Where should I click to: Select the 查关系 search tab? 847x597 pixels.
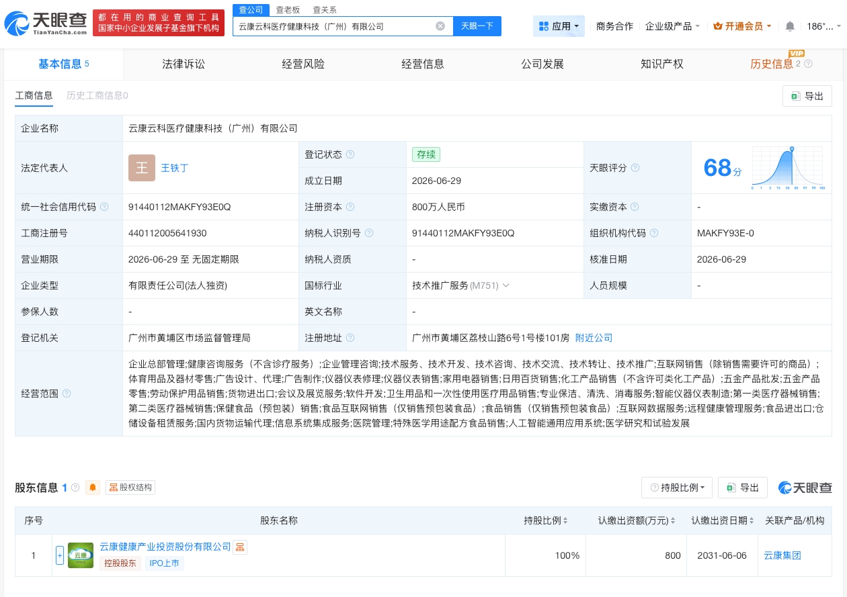[x=325, y=10]
